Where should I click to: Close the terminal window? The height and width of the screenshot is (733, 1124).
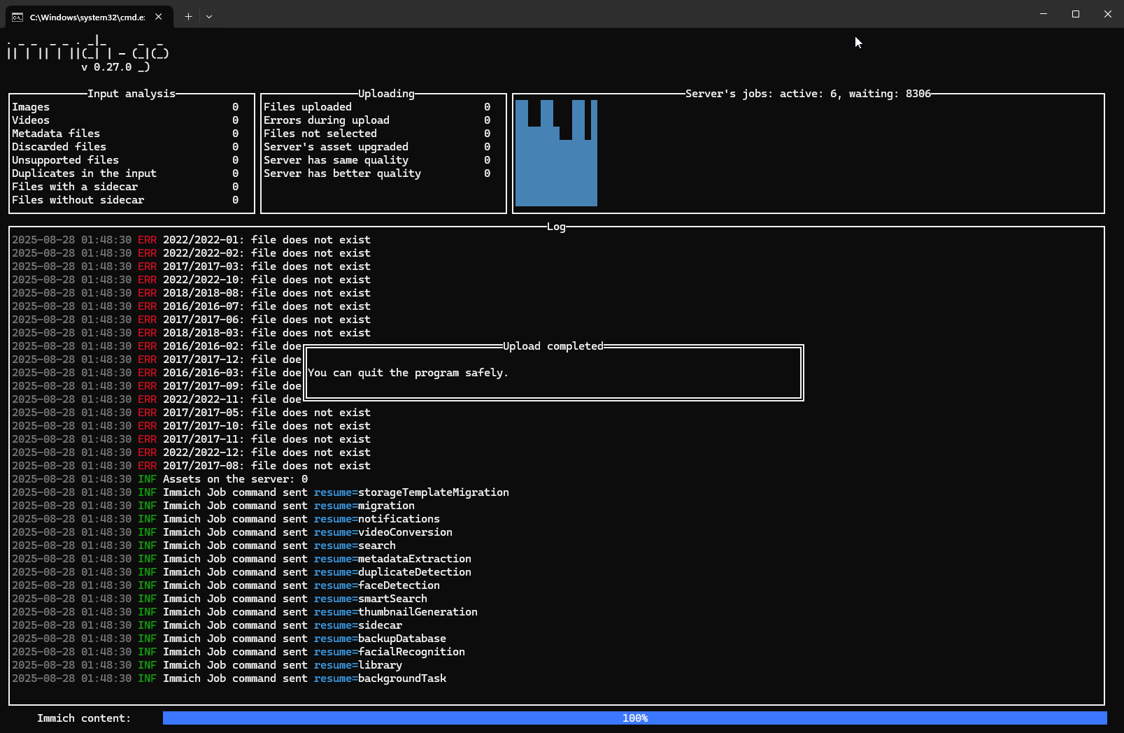pos(1107,14)
